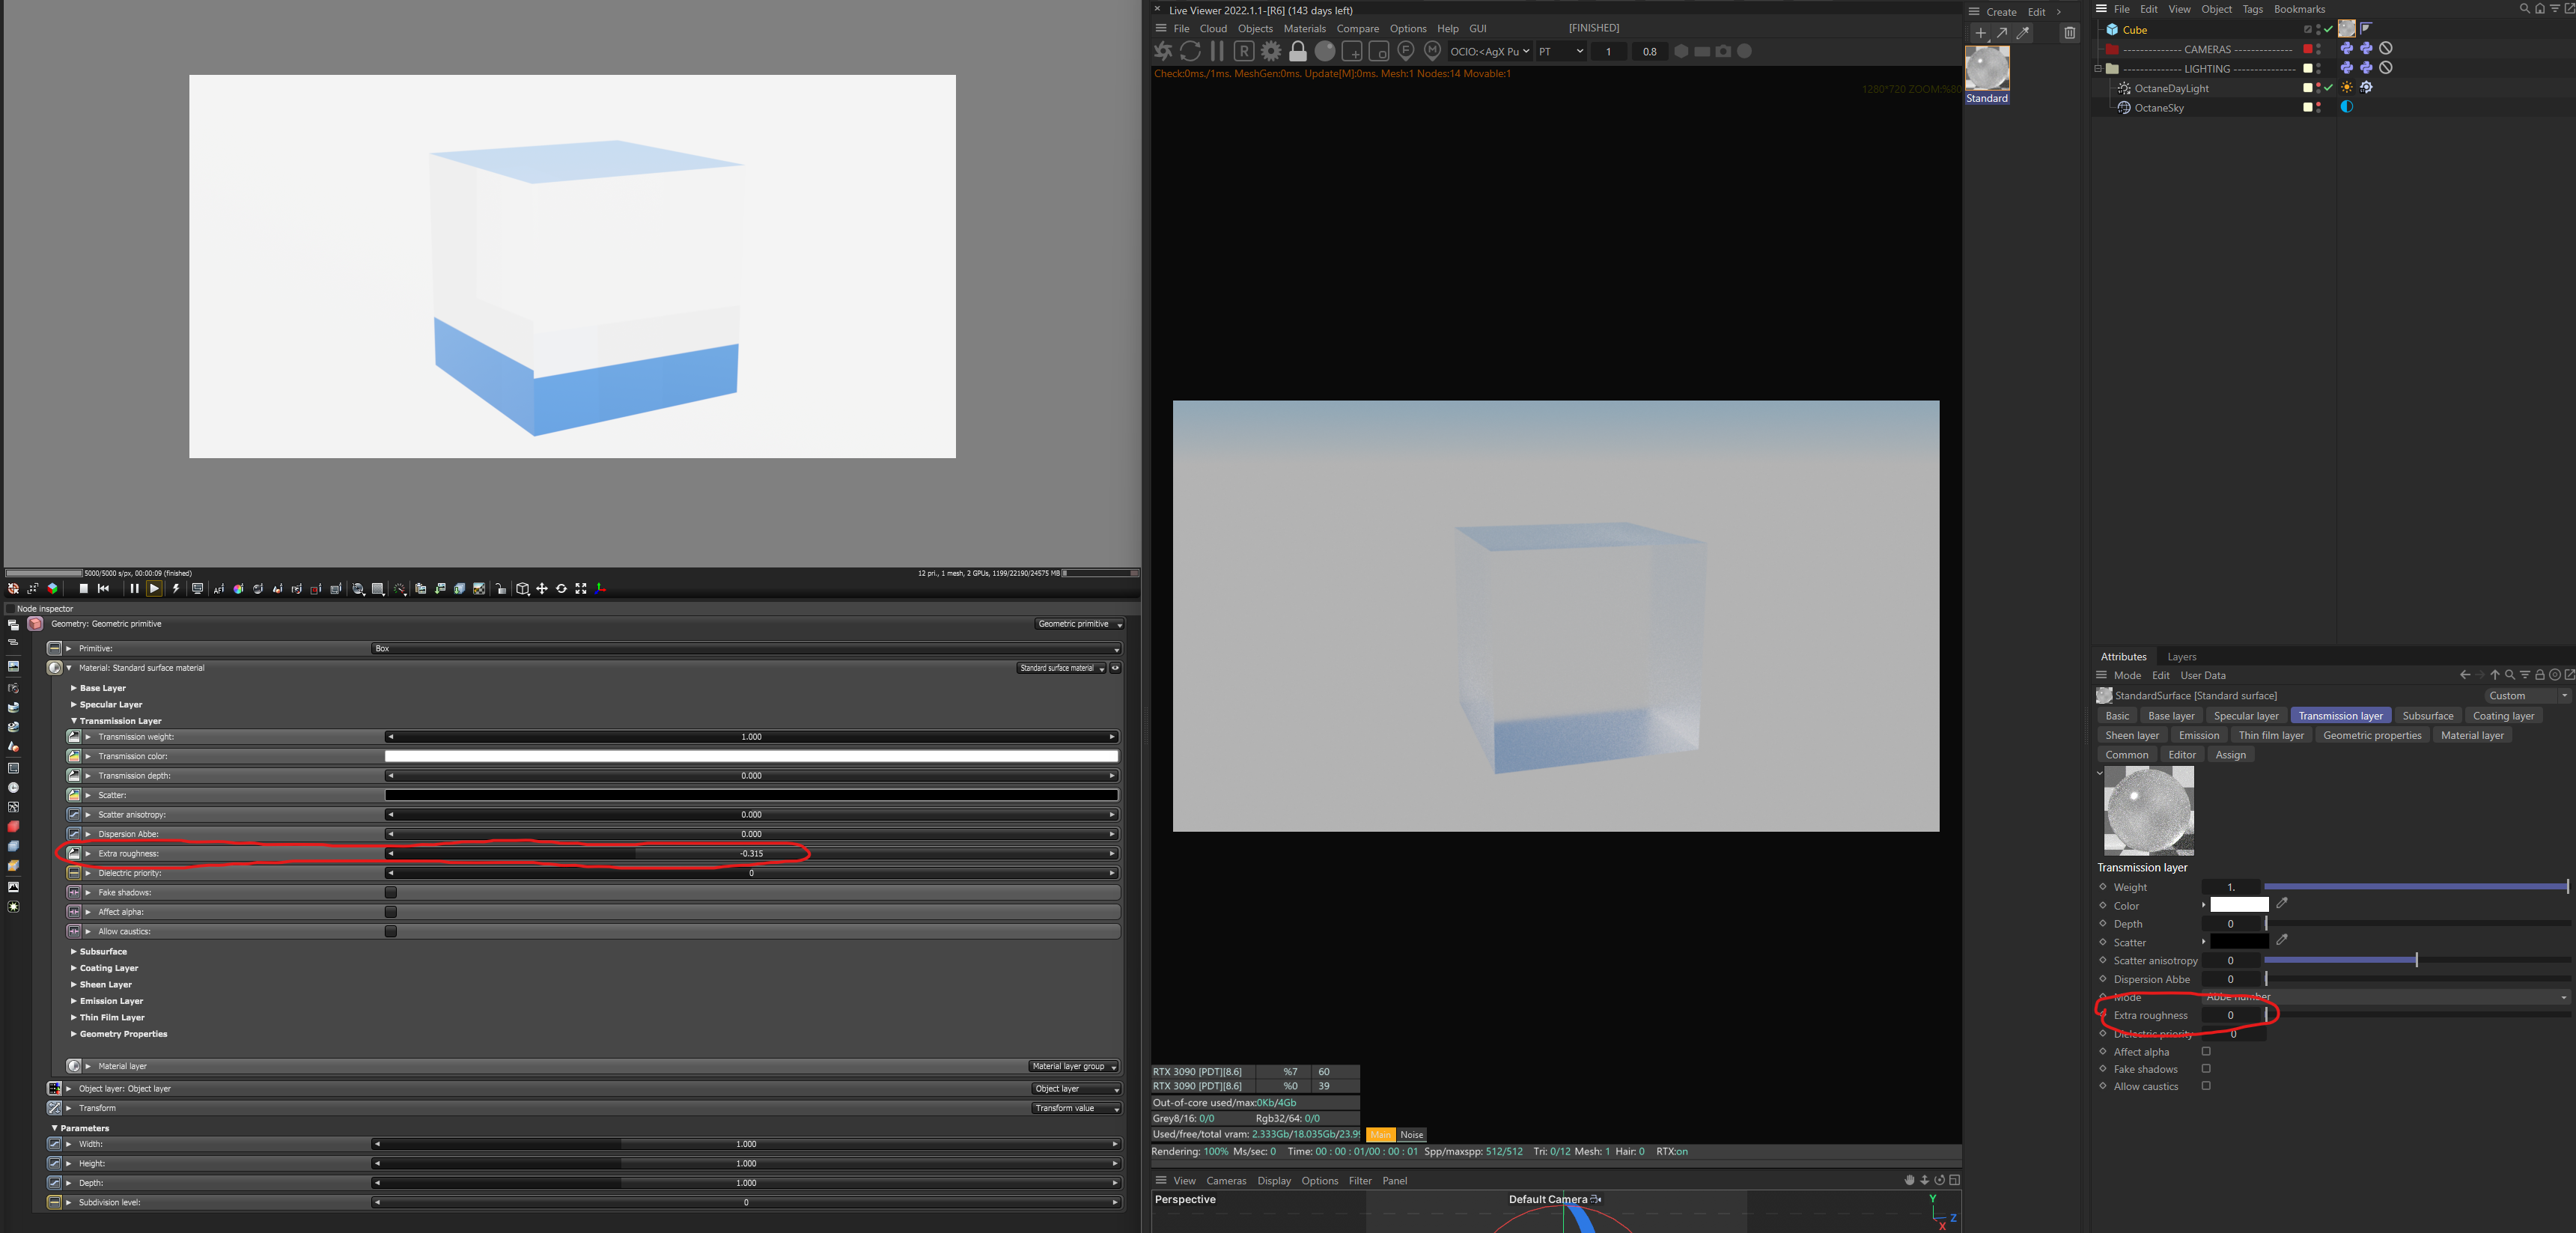Open the Materials menu in Live Viewer
Screen dimensions: 2576x1233
point(1304,29)
